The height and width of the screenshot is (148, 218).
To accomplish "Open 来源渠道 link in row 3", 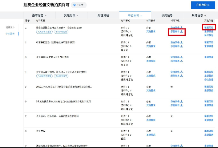I will pyautogui.click(x=209, y=57).
